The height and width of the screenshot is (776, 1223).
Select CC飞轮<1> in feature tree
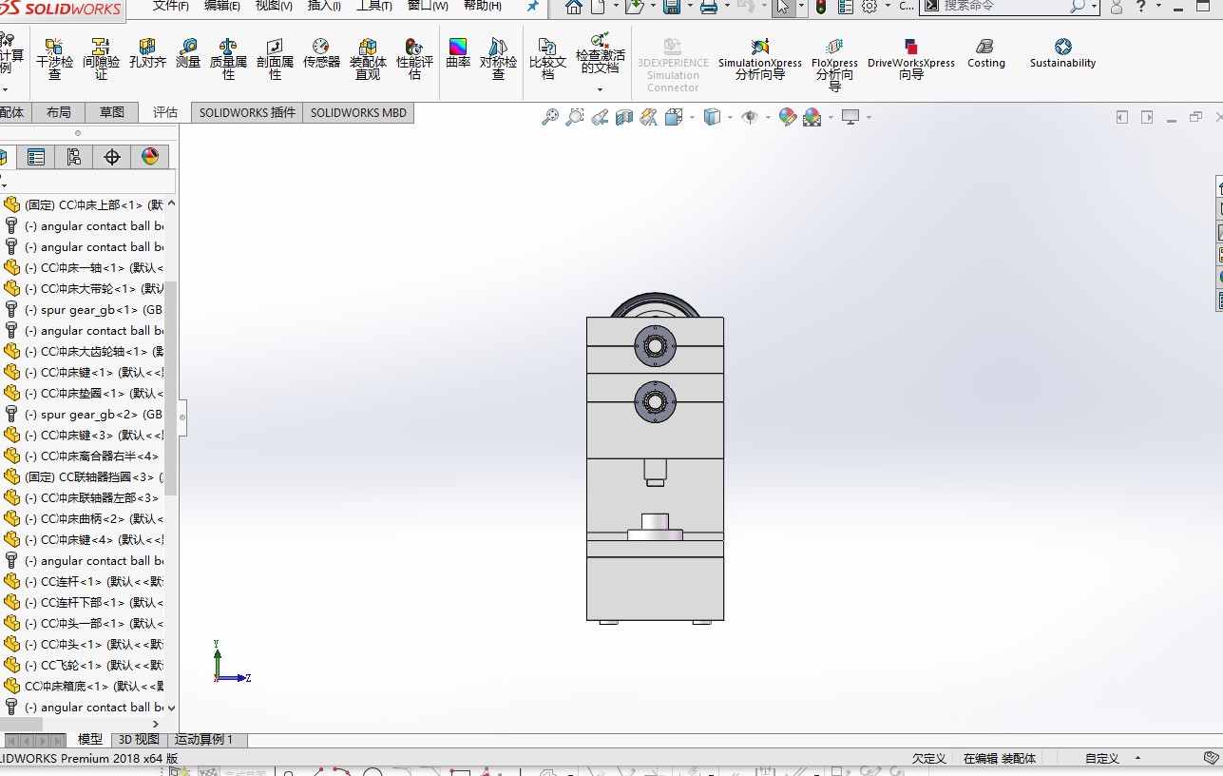84,665
